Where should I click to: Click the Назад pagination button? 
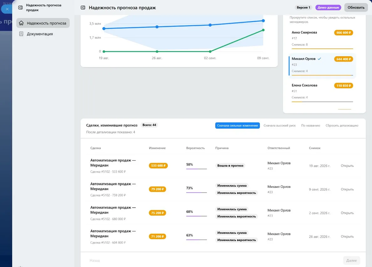[95, 260]
